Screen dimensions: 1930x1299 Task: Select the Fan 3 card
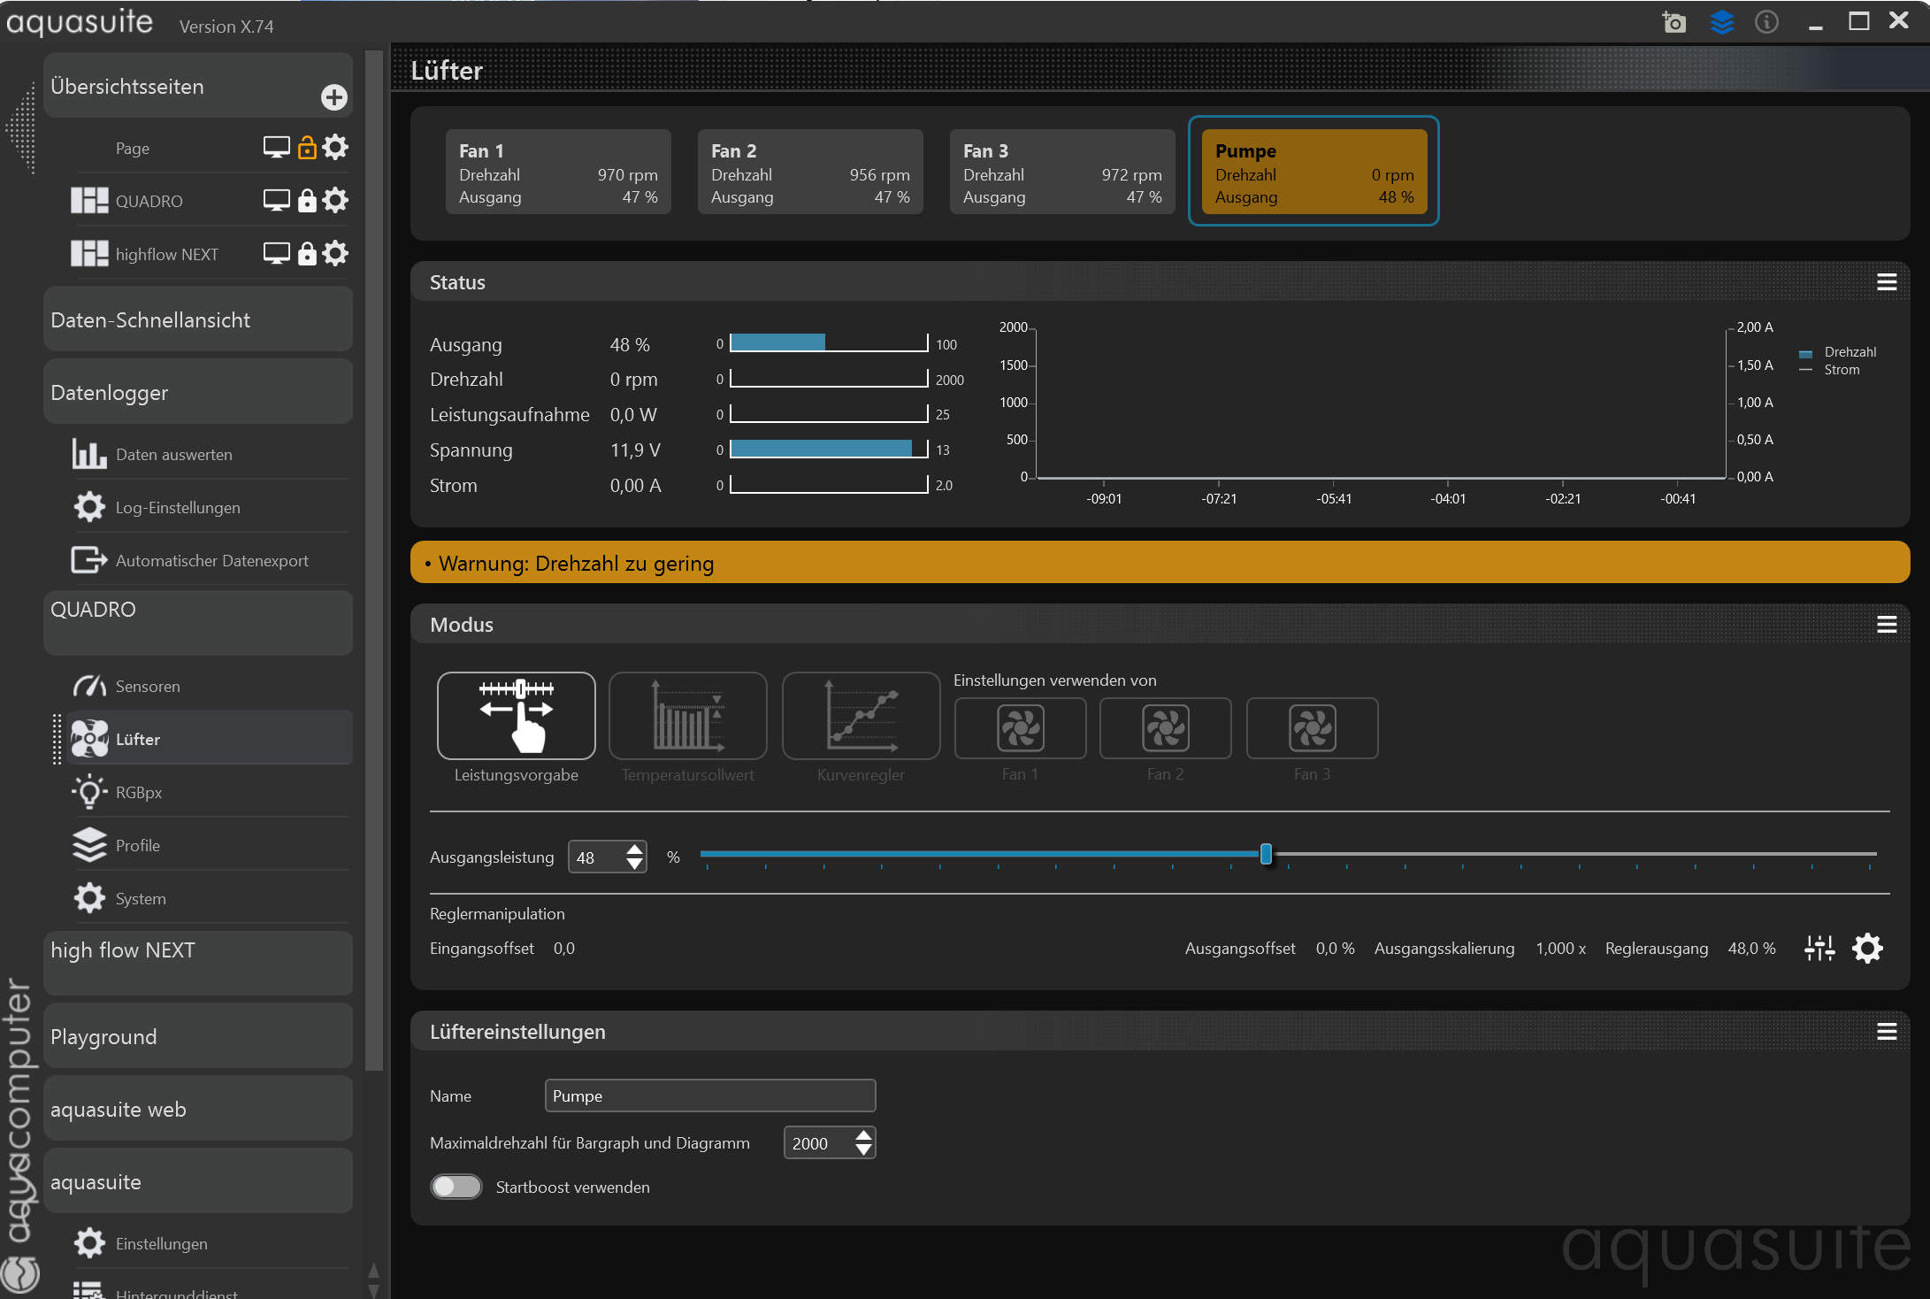[1062, 172]
